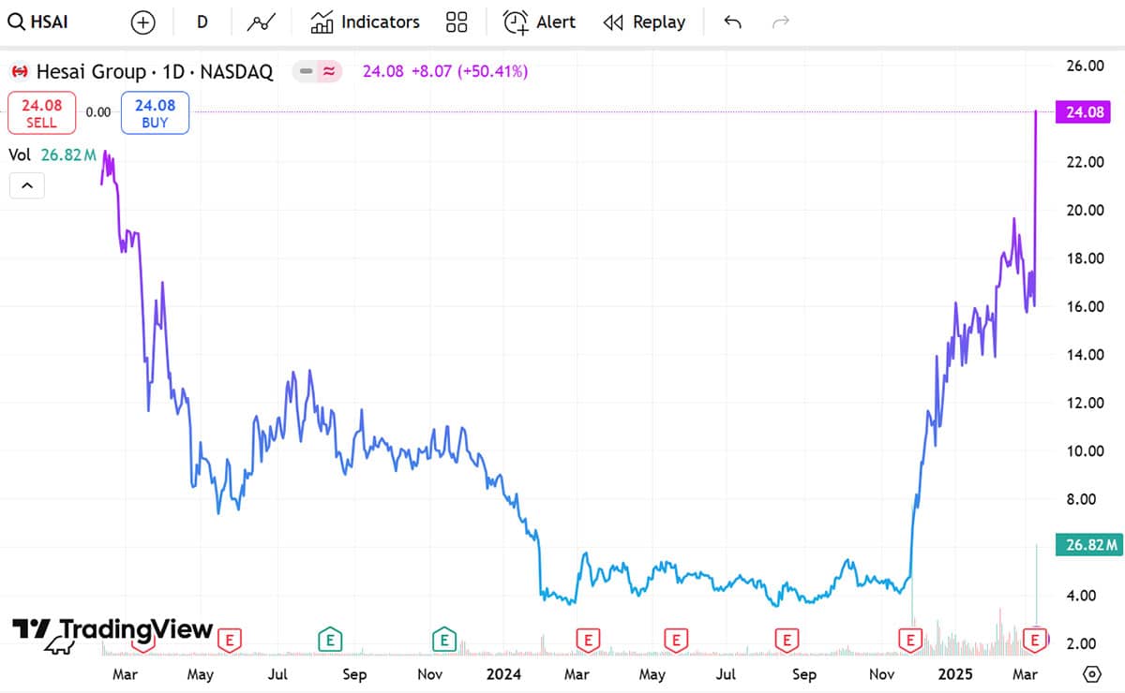Open the Indicators panel
Image resolution: width=1125 pixels, height=693 pixels.
(366, 22)
